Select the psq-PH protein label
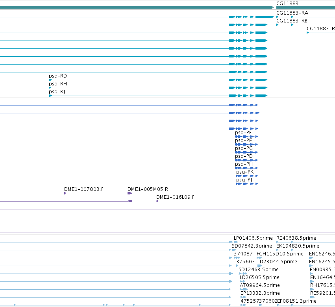This screenshot has width=335, height=307. tap(244, 164)
